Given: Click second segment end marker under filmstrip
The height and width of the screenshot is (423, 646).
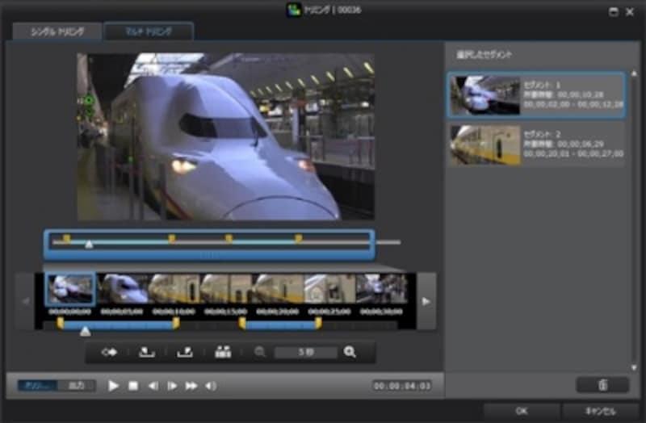Looking at the screenshot, I should pos(318,324).
